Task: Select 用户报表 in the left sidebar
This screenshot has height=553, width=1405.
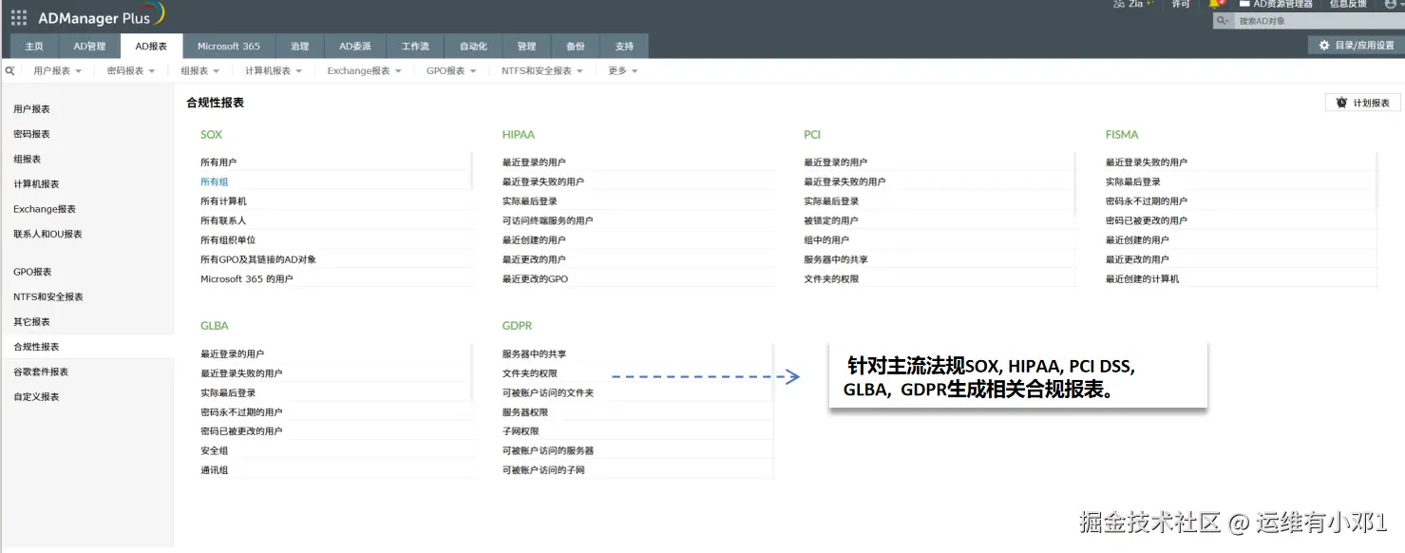Action: click(31, 109)
